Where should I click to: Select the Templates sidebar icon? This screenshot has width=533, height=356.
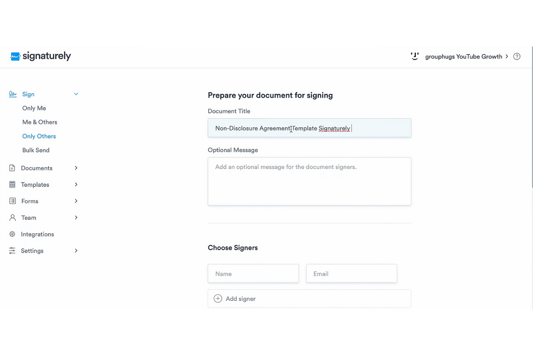coord(12,184)
